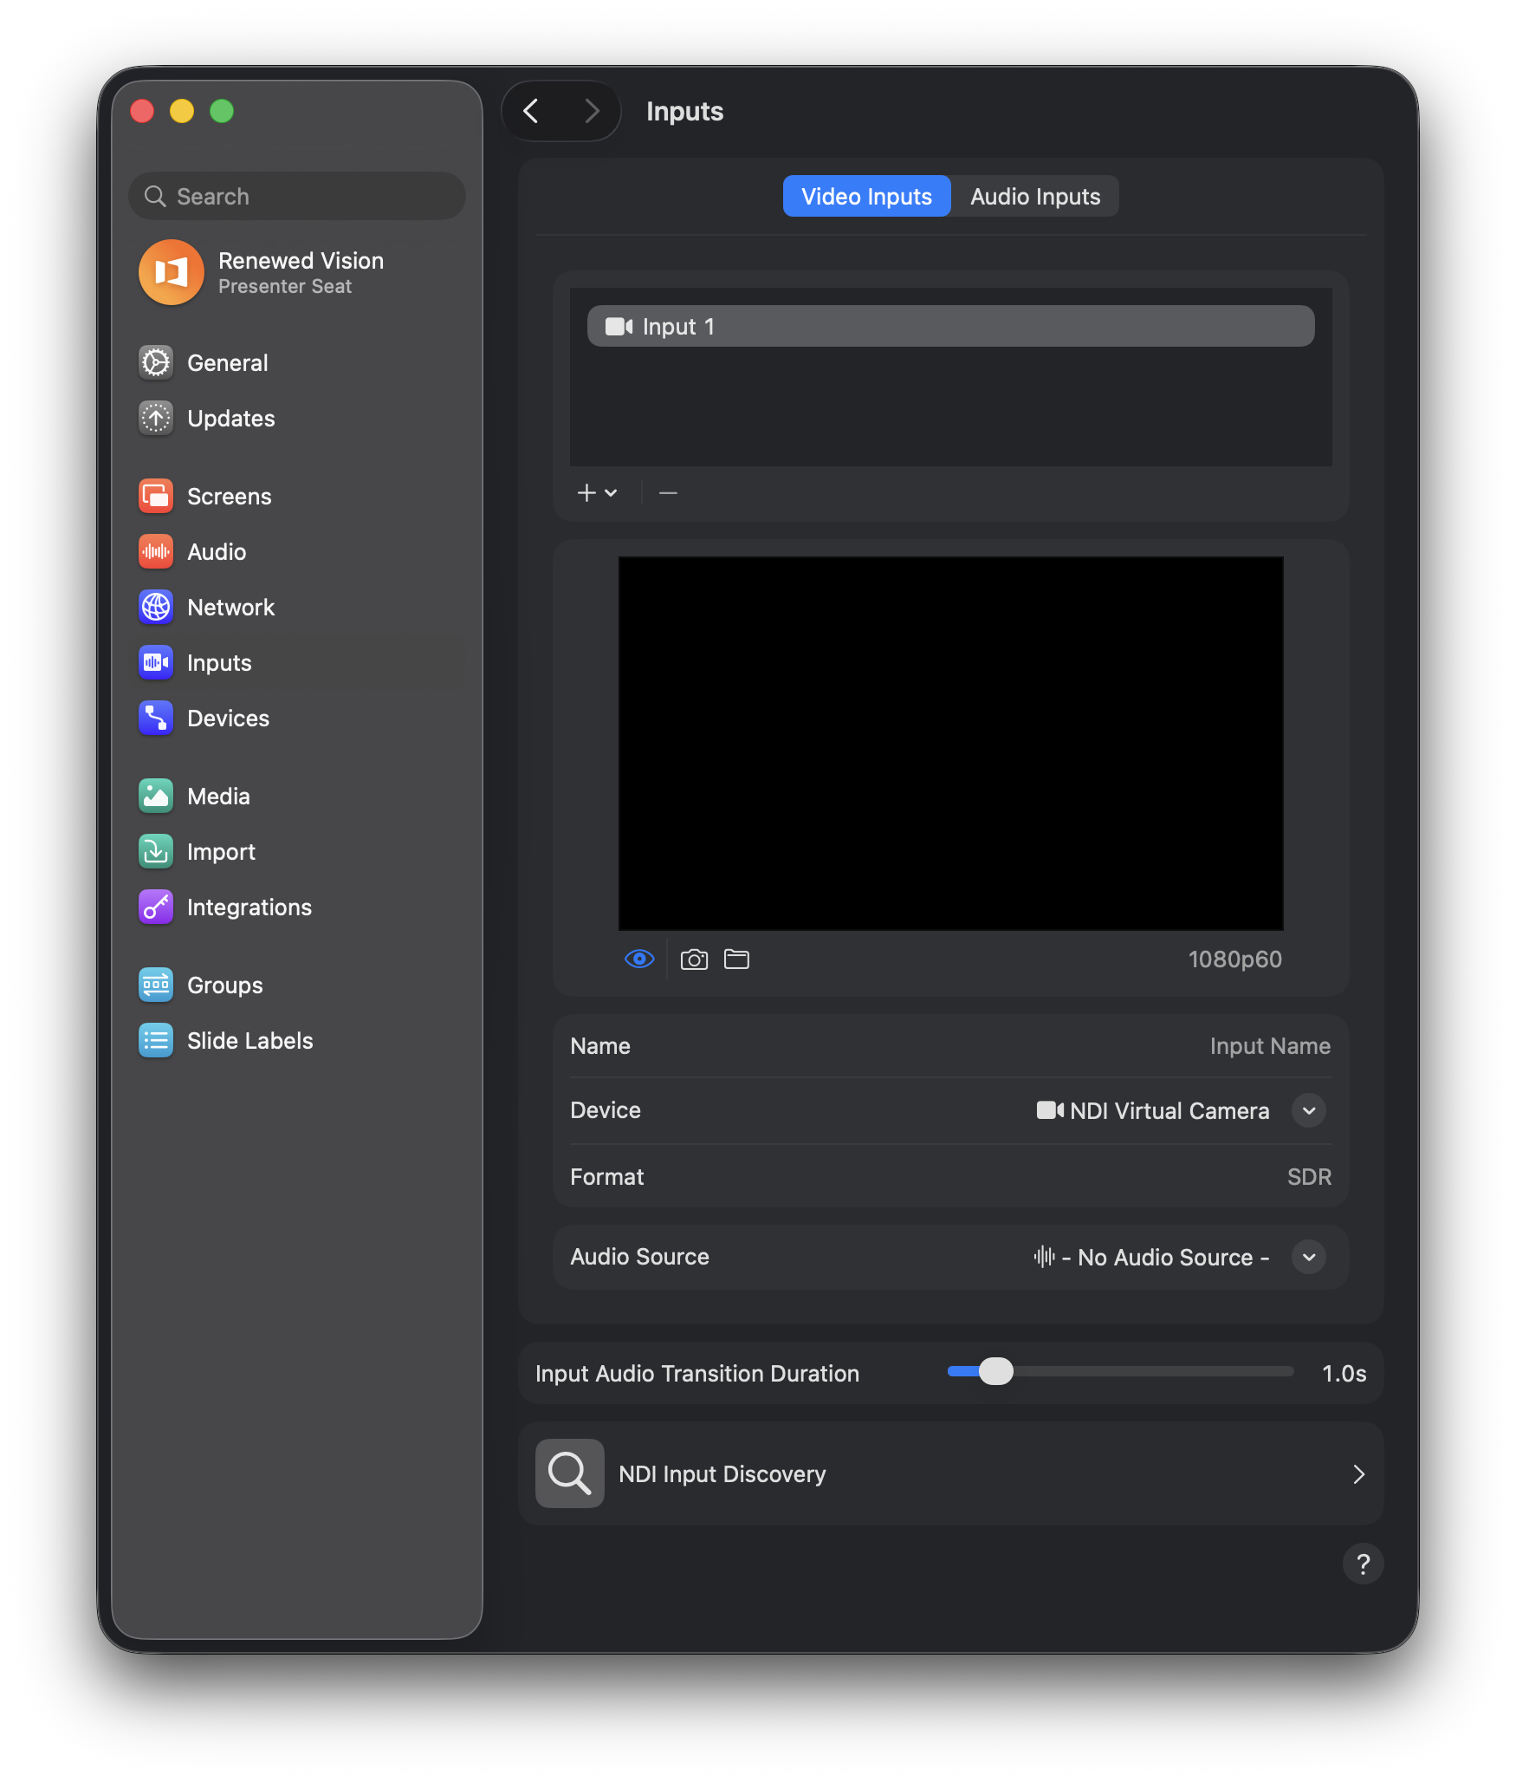Click the camera snapshot icon under preview
This screenshot has height=1782, width=1516.
pos(694,959)
